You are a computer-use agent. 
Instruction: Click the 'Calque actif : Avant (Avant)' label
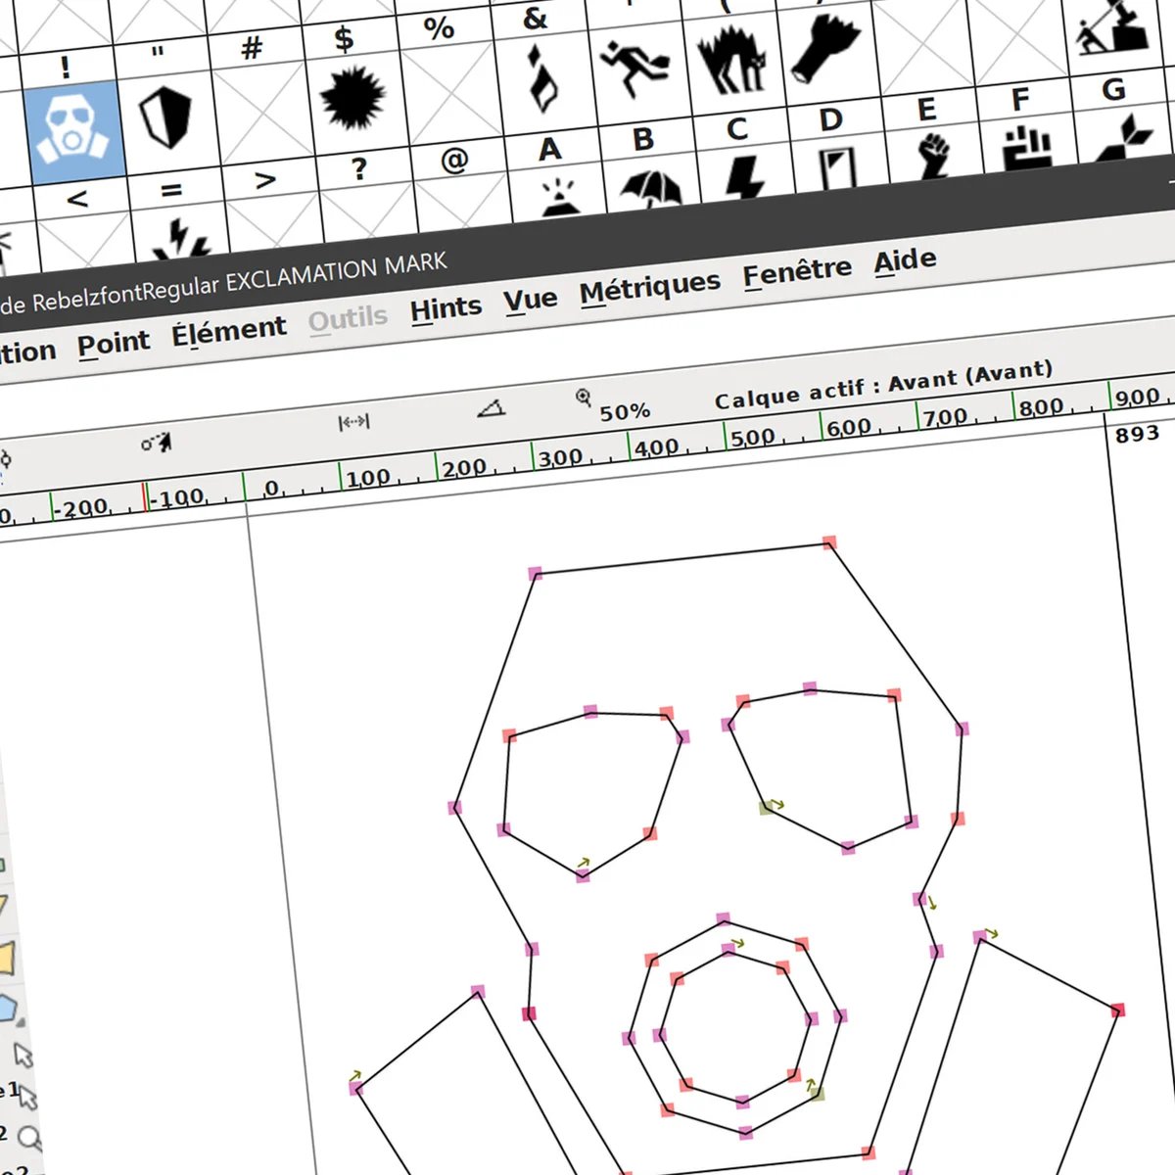883,385
